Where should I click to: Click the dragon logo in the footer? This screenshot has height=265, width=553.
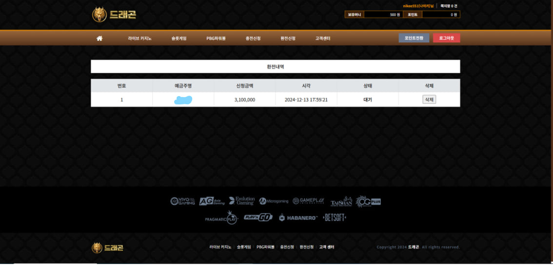[x=107, y=247]
